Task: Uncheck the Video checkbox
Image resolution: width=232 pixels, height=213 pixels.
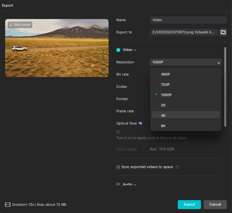Action: point(118,50)
